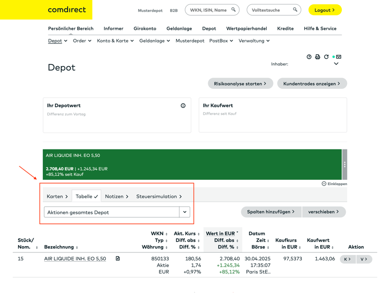
Task: Refresh the depot with the reload icon
Action: (x=326, y=57)
